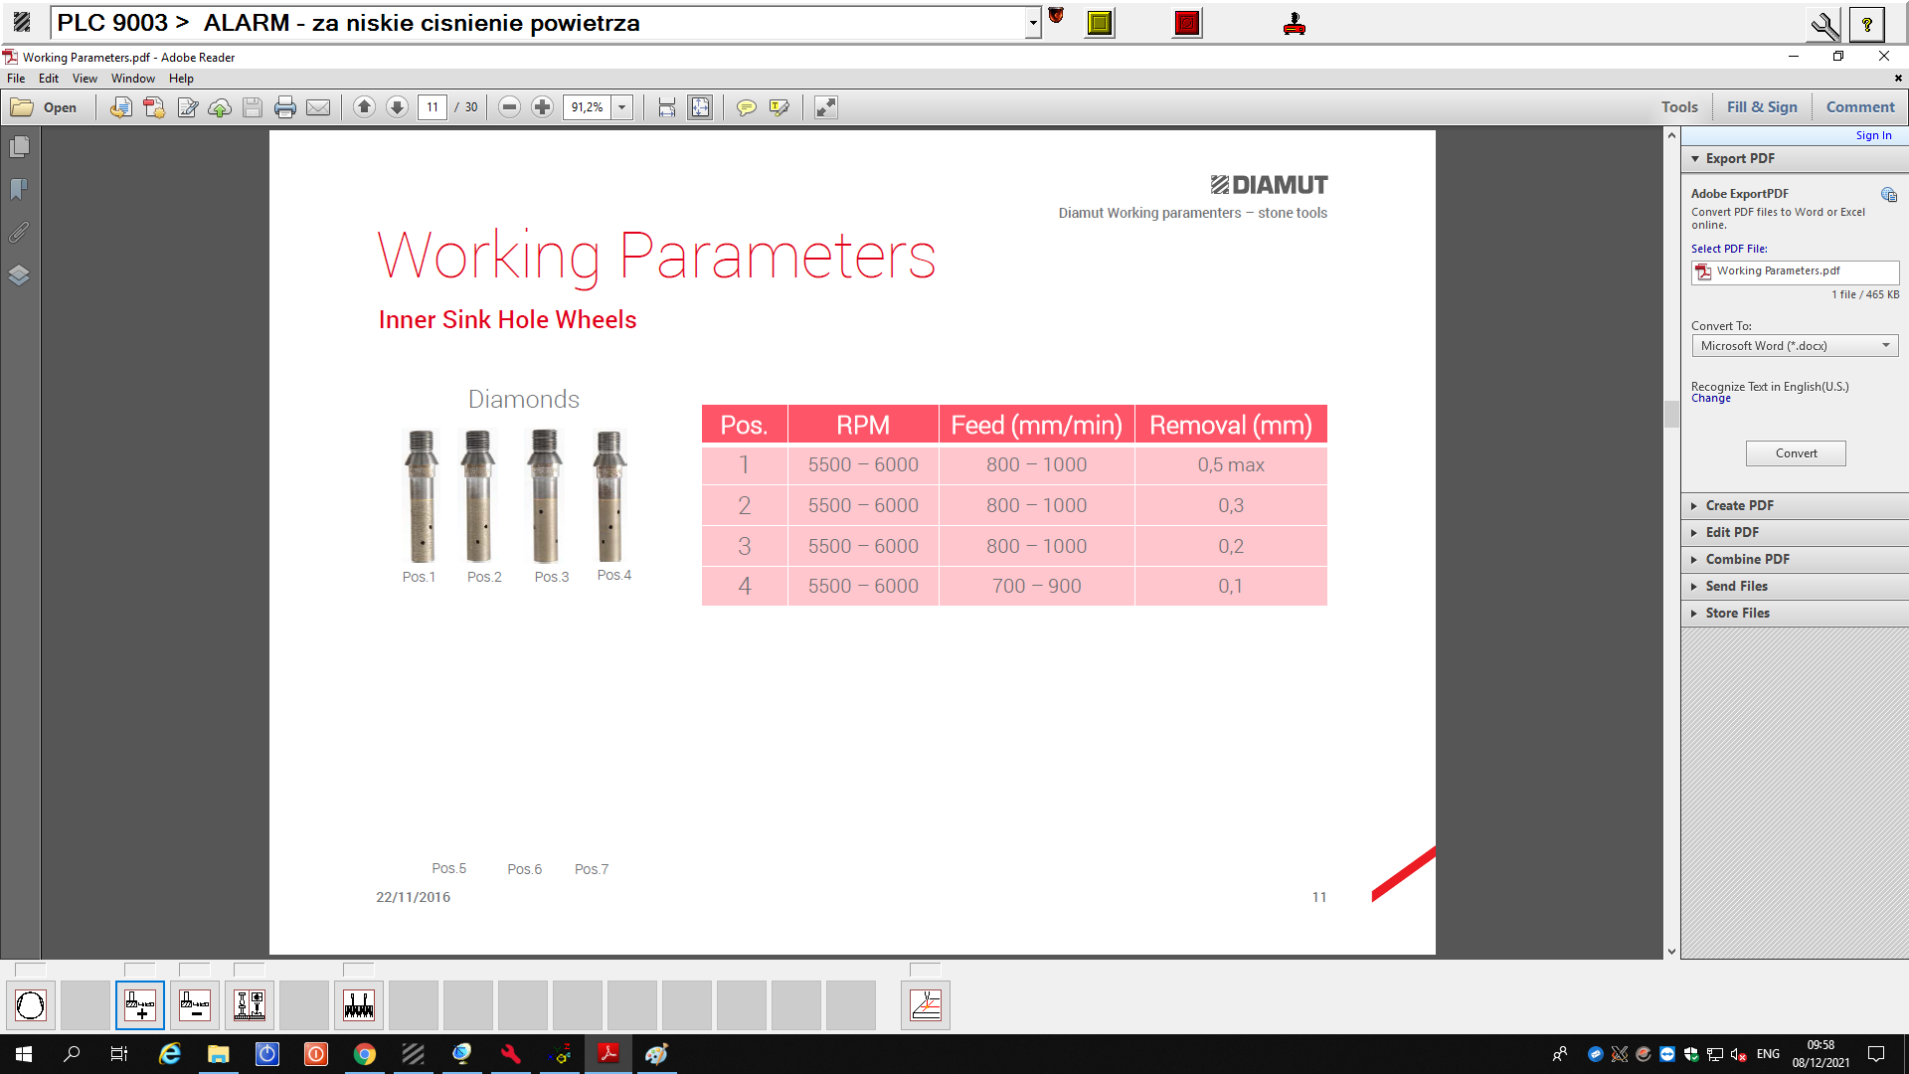The image size is (1909, 1074).
Task: Click the Print file icon
Action: click(x=285, y=107)
